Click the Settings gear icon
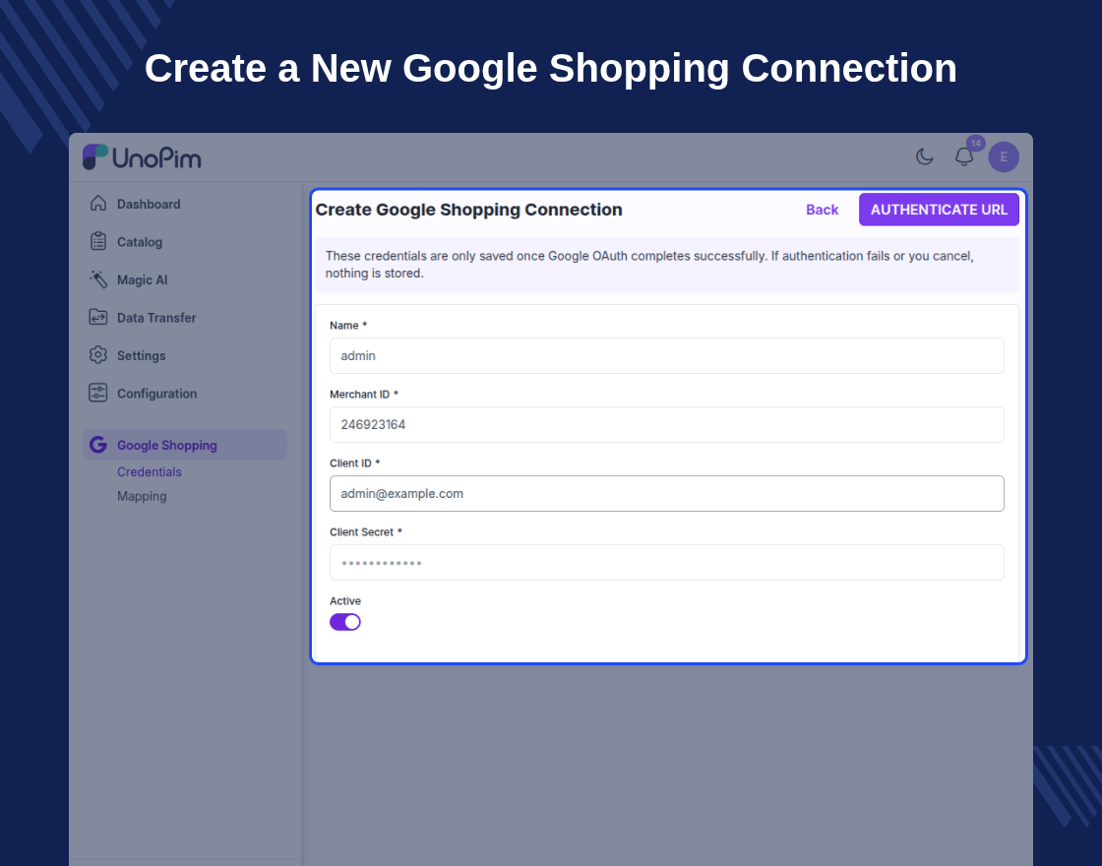This screenshot has width=1102, height=866. click(x=98, y=355)
